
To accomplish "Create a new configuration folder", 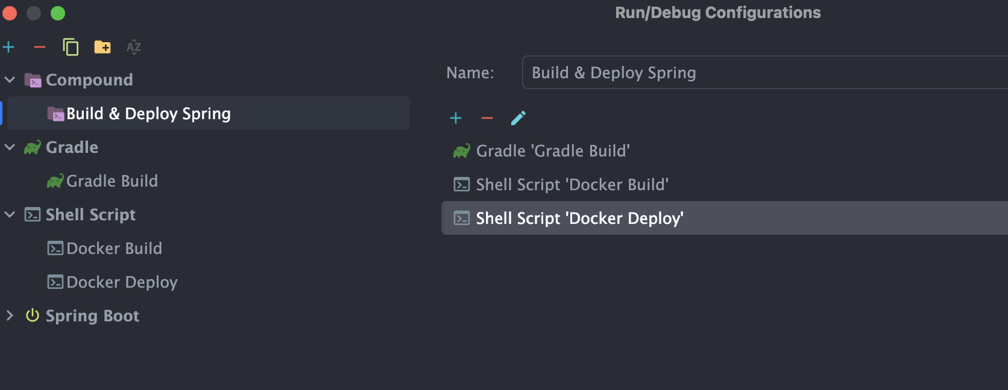I will tap(102, 47).
